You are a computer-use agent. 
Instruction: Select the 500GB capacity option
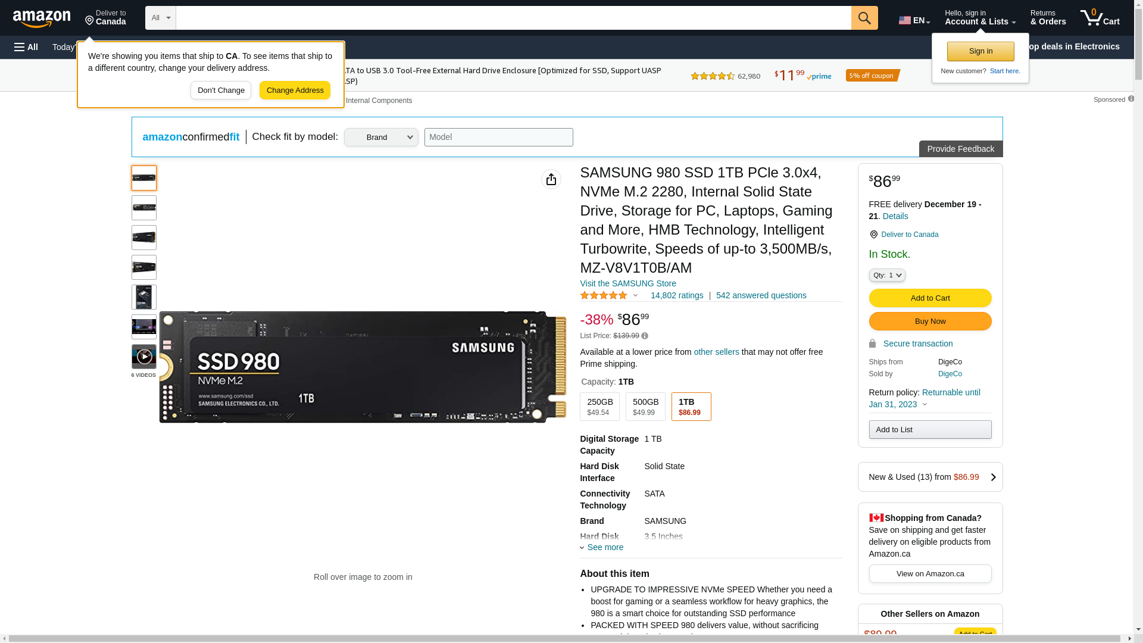[x=645, y=407]
